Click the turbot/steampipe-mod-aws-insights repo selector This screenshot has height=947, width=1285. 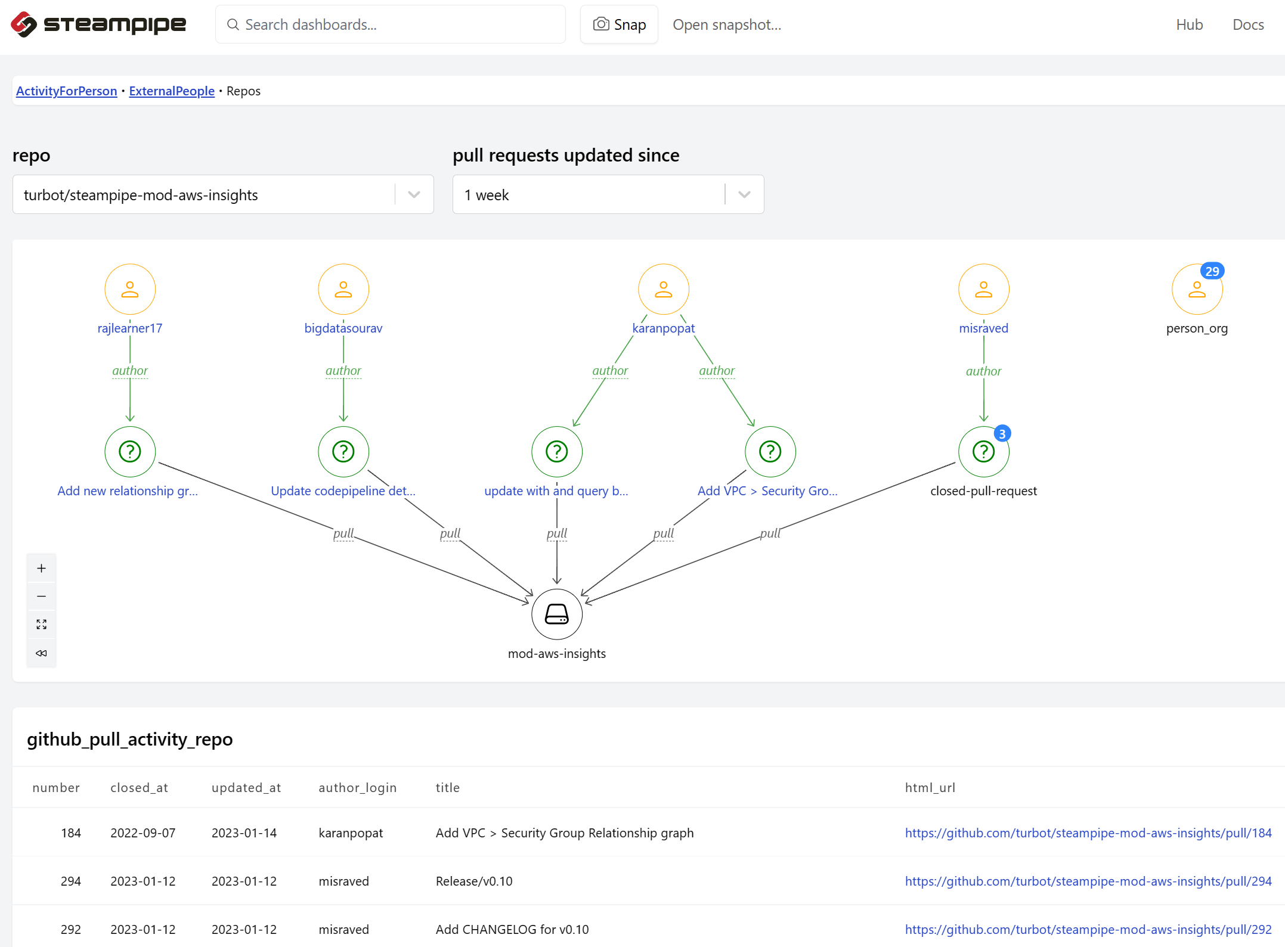203,195
